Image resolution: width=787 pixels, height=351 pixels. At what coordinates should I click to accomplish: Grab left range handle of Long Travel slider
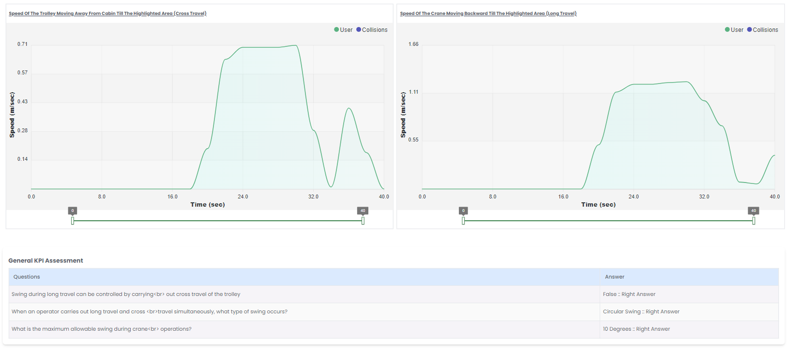pos(463,221)
